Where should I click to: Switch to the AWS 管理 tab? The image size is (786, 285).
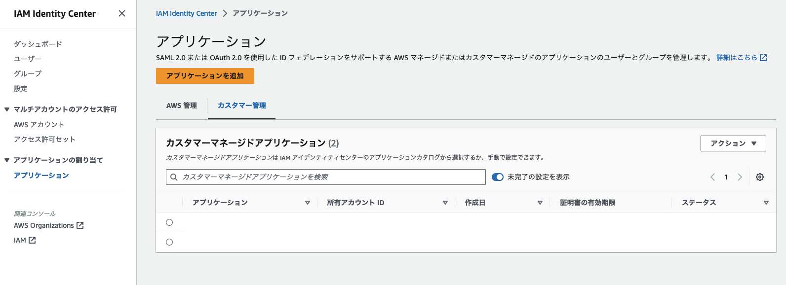point(182,106)
